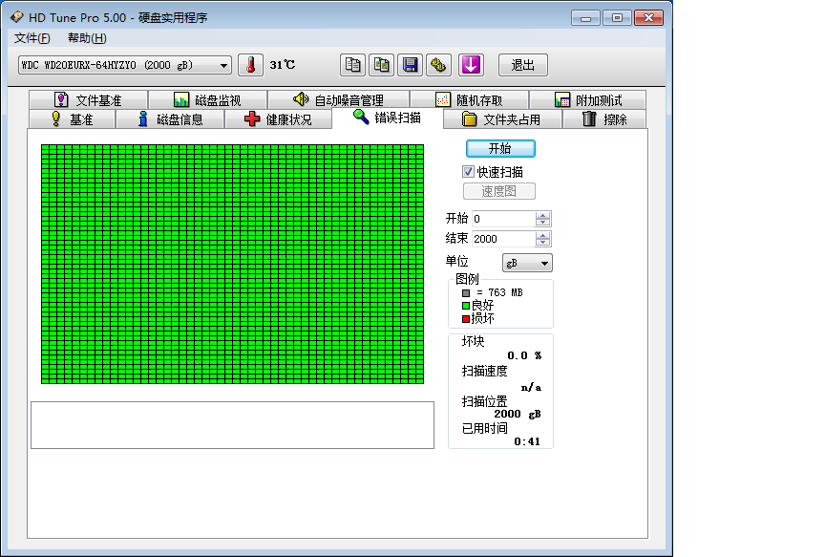Screen dimensions: 825x557
Task: Expand the WDC WD20EURX drive dropdown
Action: coord(125,65)
